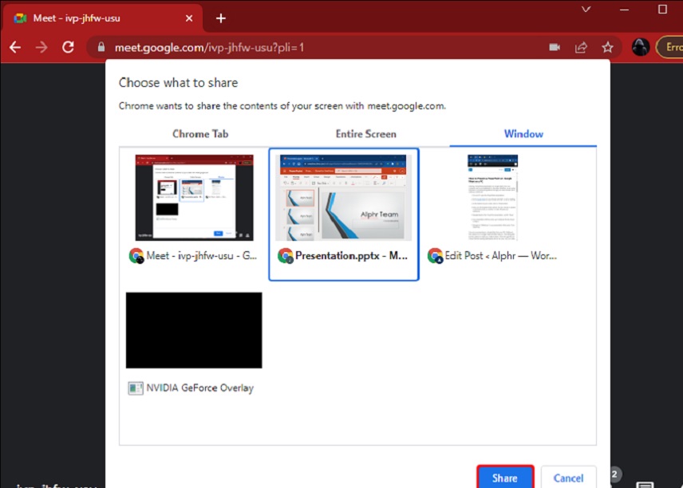
Task: Click the "Edit Post < Alphr — Wor..." label
Action: tap(500, 255)
